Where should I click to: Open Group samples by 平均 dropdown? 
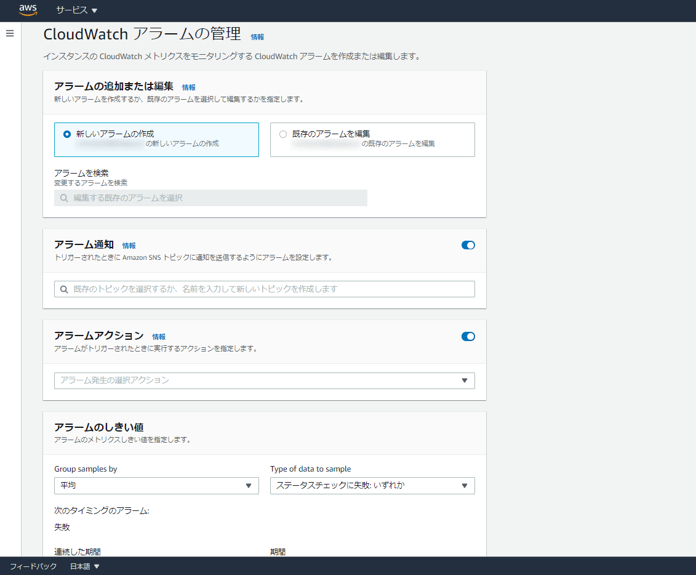[156, 486]
